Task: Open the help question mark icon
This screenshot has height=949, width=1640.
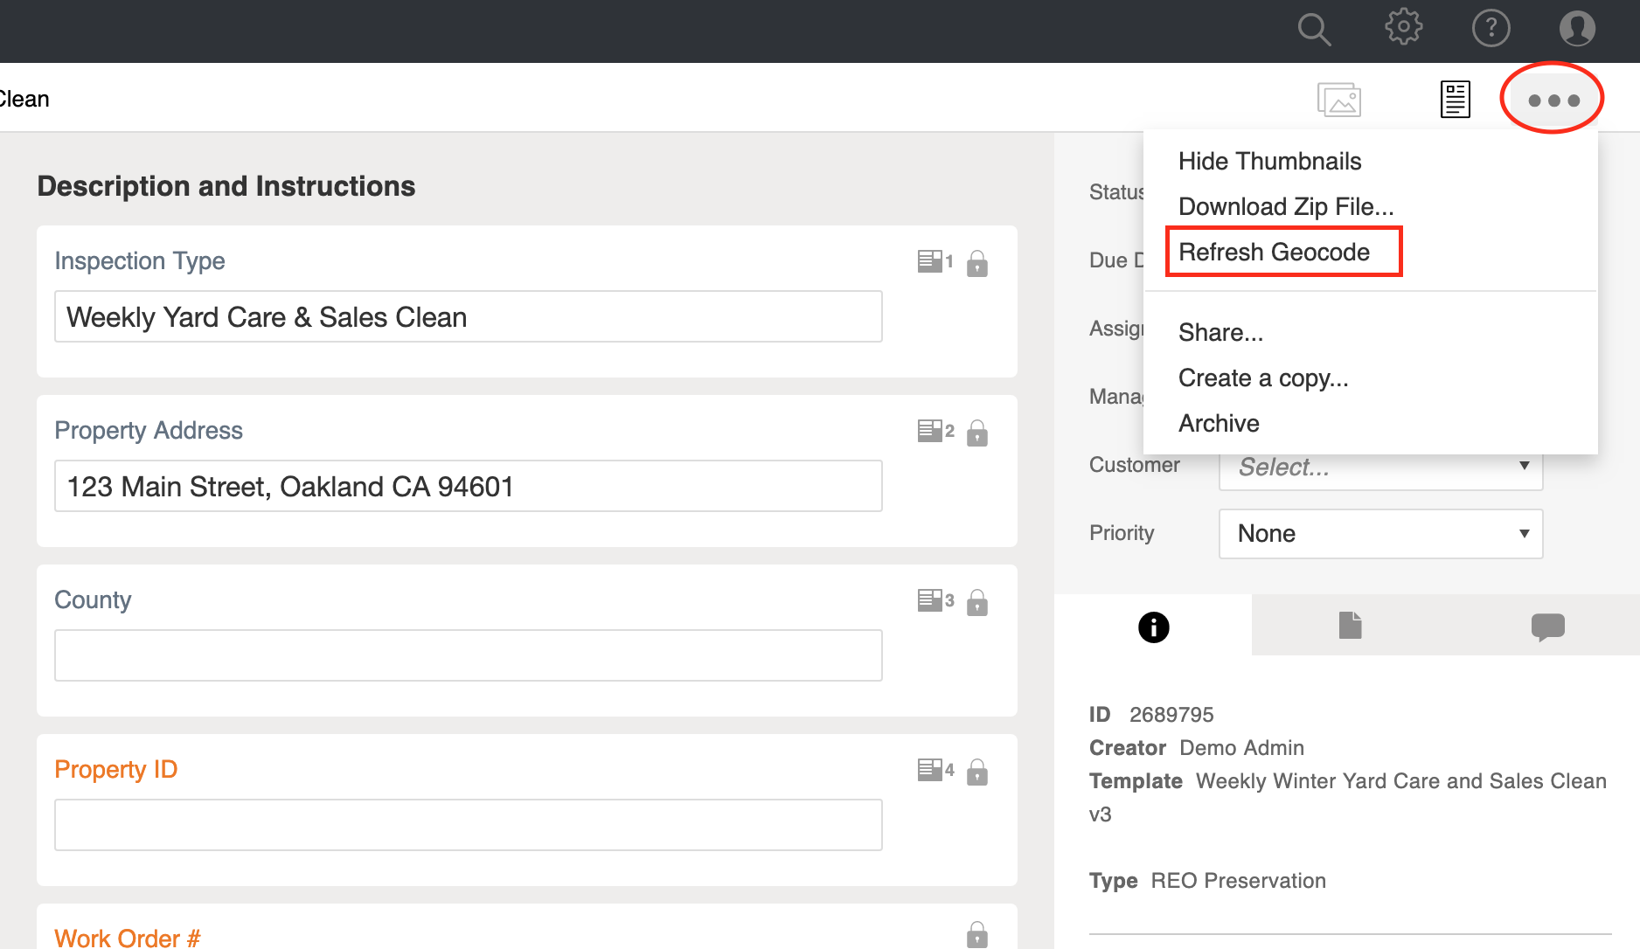Action: click(1491, 28)
